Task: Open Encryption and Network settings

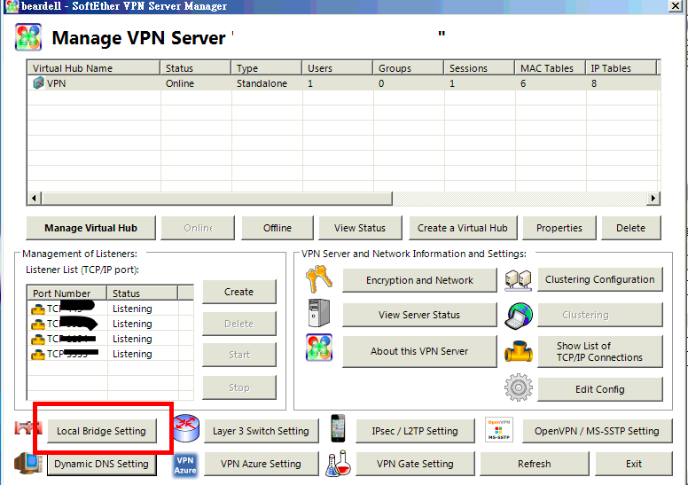Action: pyautogui.click(x=420, y=280)
